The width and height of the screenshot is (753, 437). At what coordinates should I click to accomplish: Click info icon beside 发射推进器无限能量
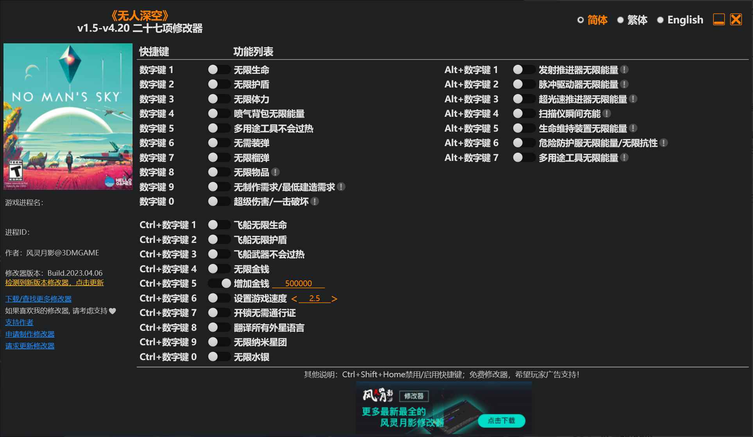coord(625,70)
